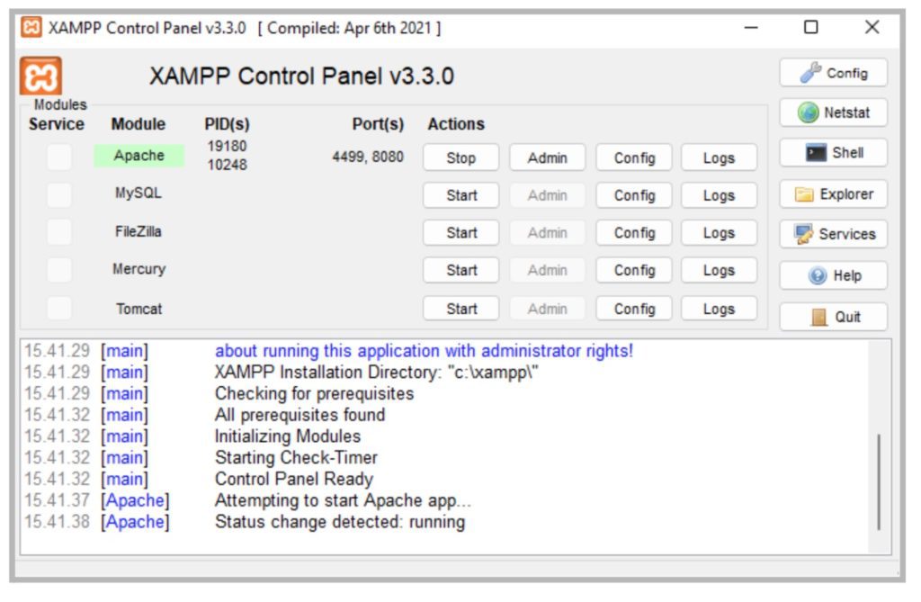Toggle the Apache service checkbox

pyautogui.click(x=59, y=157)
